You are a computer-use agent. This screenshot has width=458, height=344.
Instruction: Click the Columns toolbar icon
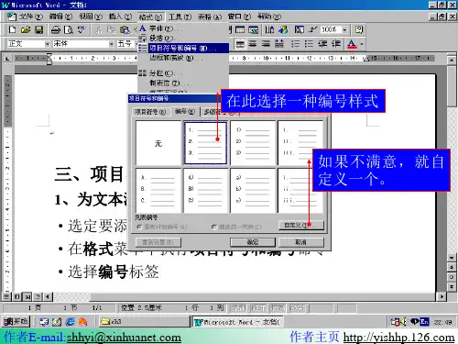click(269, 29)
